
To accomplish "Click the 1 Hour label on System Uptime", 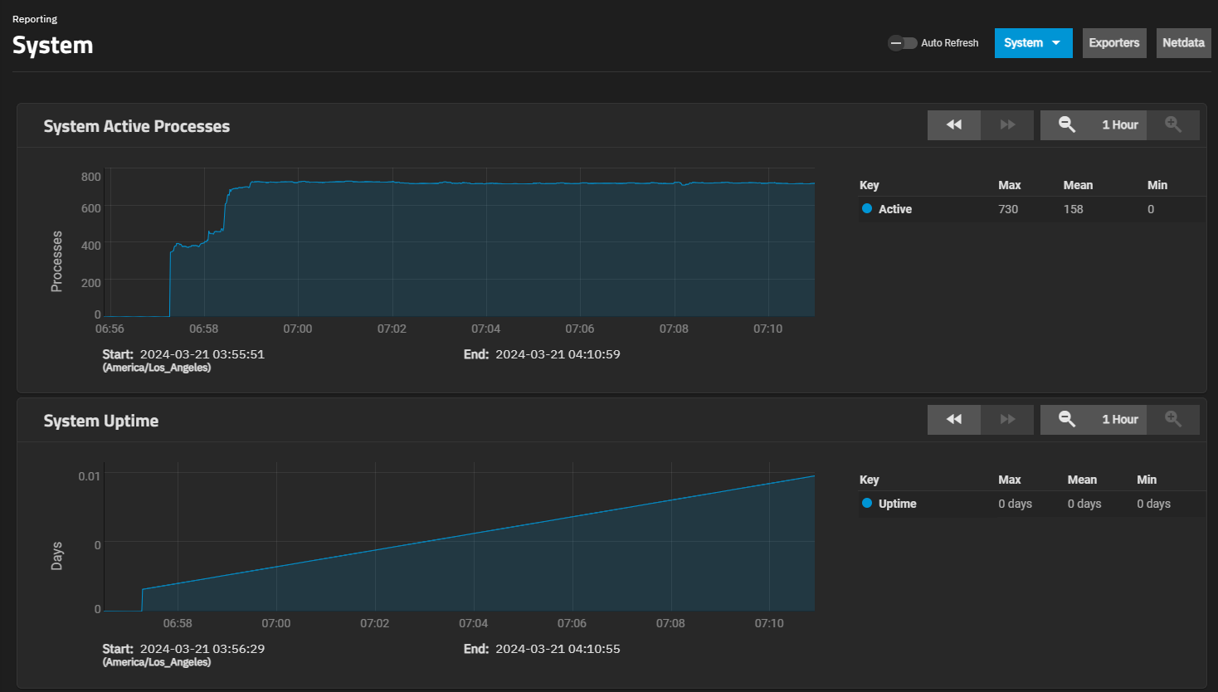I will pyautogui.click(x=1119, y=420).
